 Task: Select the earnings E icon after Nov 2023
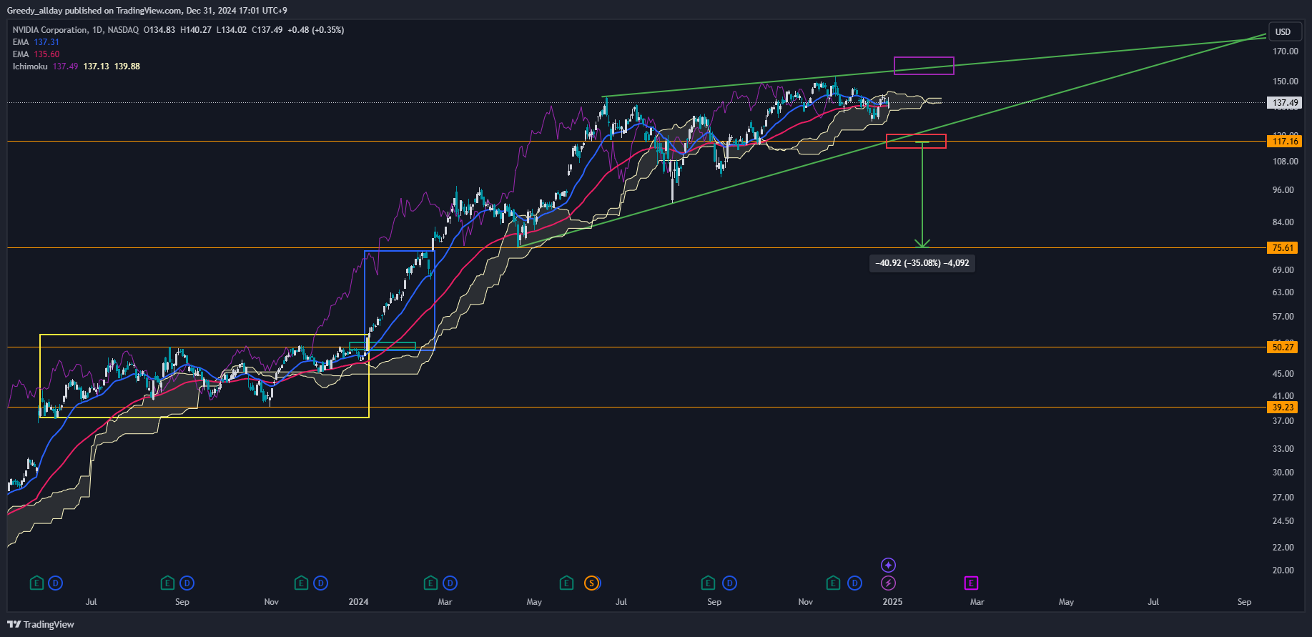[x=301, y=583]
